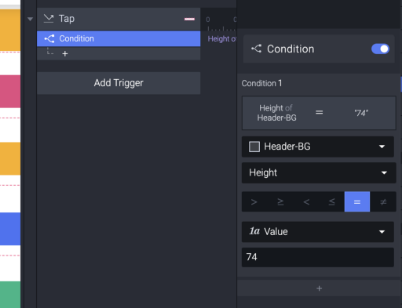Click the green color block on canvas
Screen dimensions: 402x308
pos(10,295)
